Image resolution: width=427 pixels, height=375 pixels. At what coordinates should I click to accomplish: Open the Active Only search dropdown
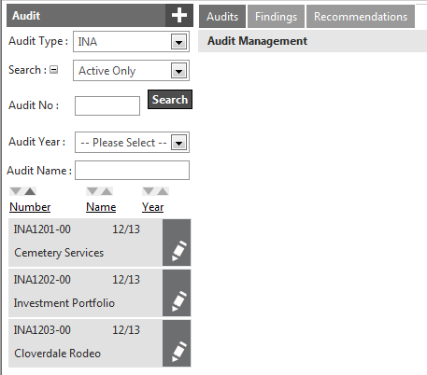pos(178,71)
